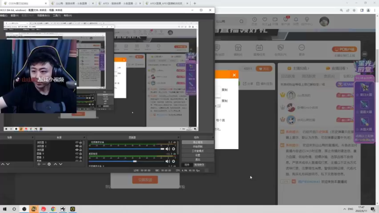Image resolution: width=379 pixels, height=213 pixels.
Task: Add a new source with the plus icon
Action: (x=39, y=164)
